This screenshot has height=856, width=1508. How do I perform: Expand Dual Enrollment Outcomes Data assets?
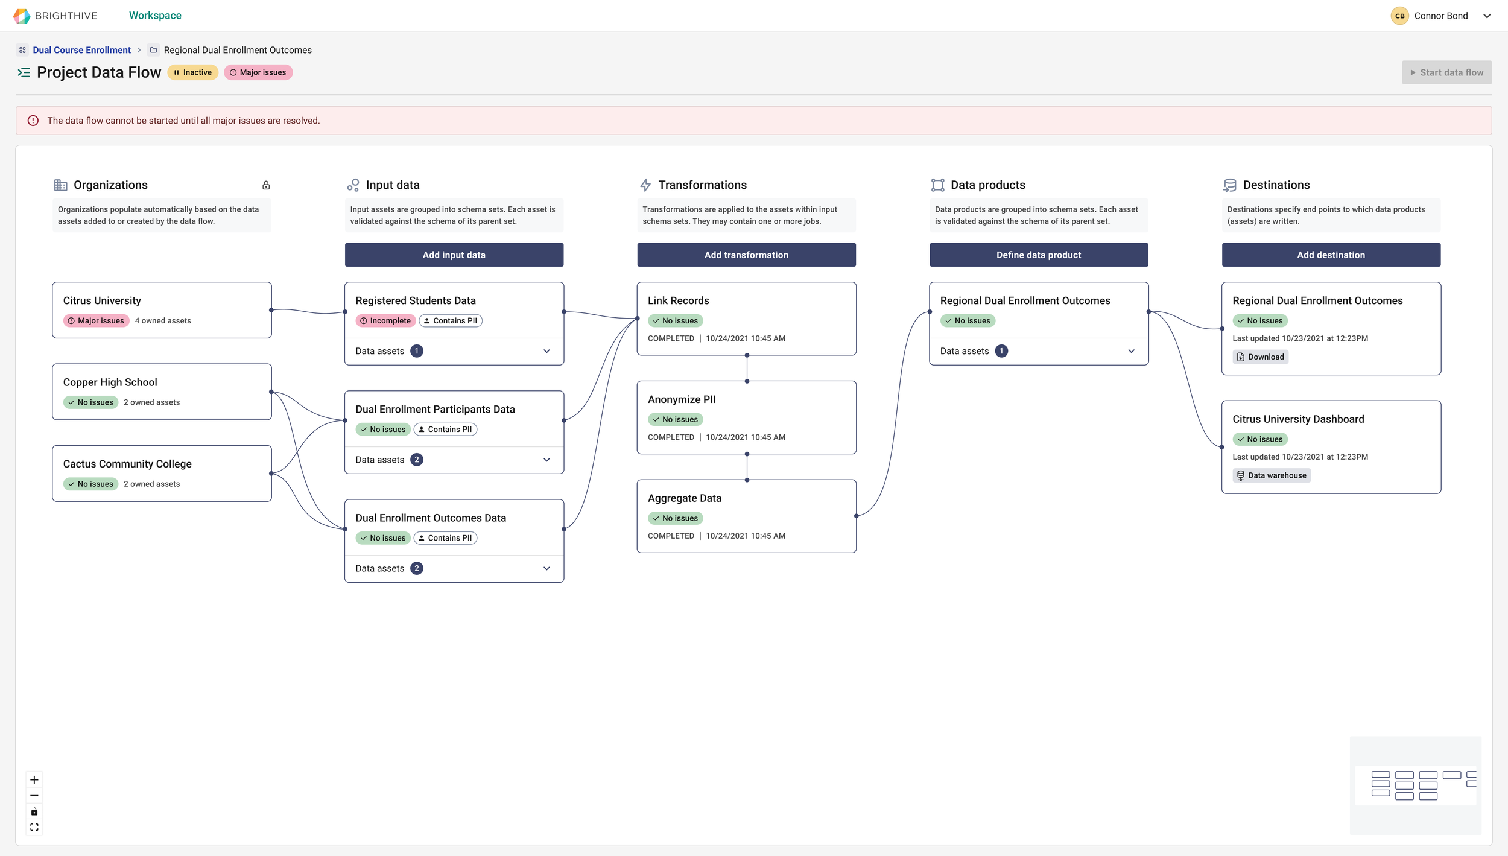coord(546,568)
